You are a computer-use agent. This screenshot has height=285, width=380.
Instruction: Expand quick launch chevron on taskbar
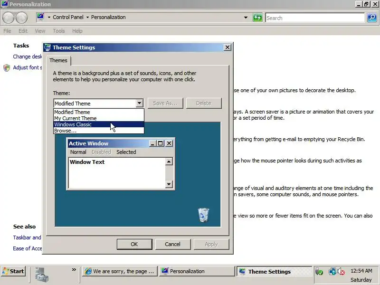pos(74,269)
